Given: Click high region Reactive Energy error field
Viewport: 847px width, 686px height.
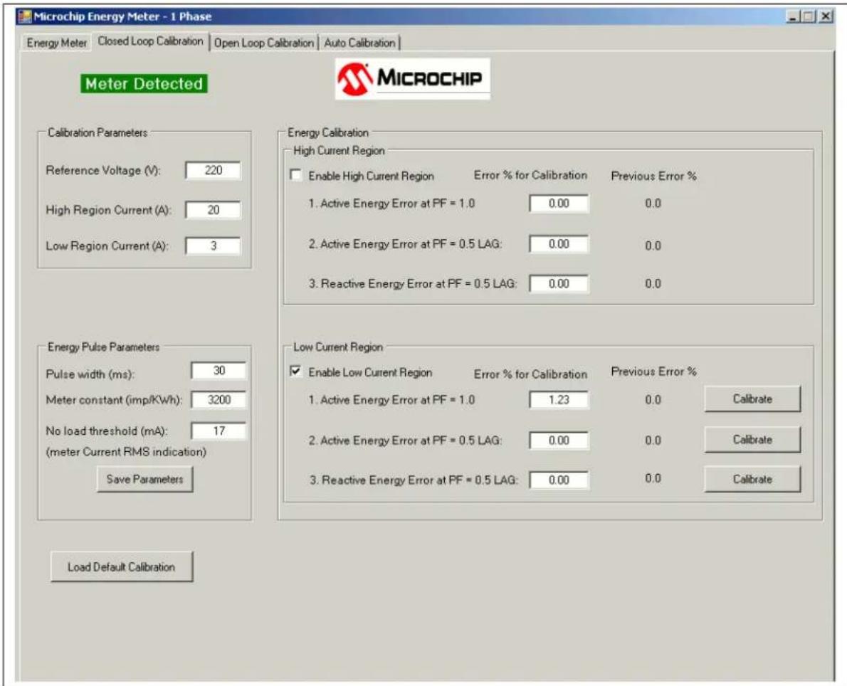Looking at the screenshot, I should point(559,284).
